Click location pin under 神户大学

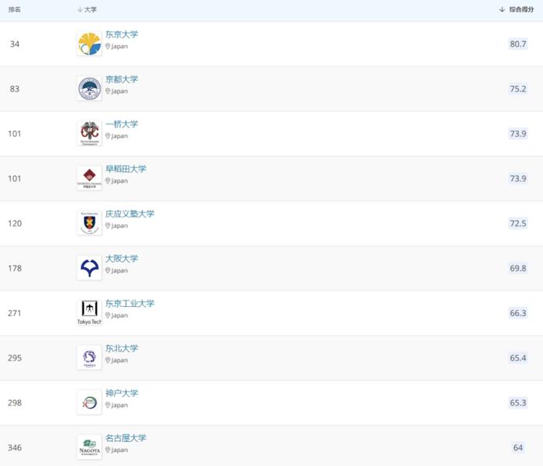(108, 405)
